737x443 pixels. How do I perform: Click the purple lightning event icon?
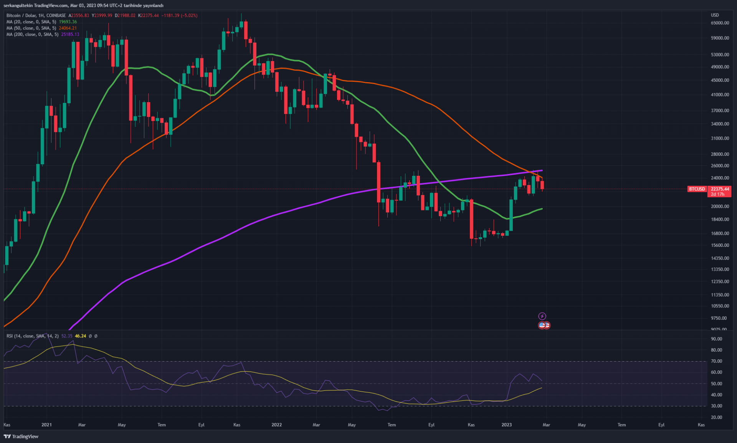point(542,316)
